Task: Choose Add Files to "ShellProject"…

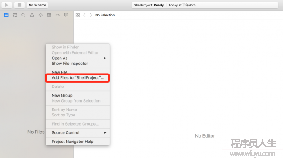Action: 78,78
